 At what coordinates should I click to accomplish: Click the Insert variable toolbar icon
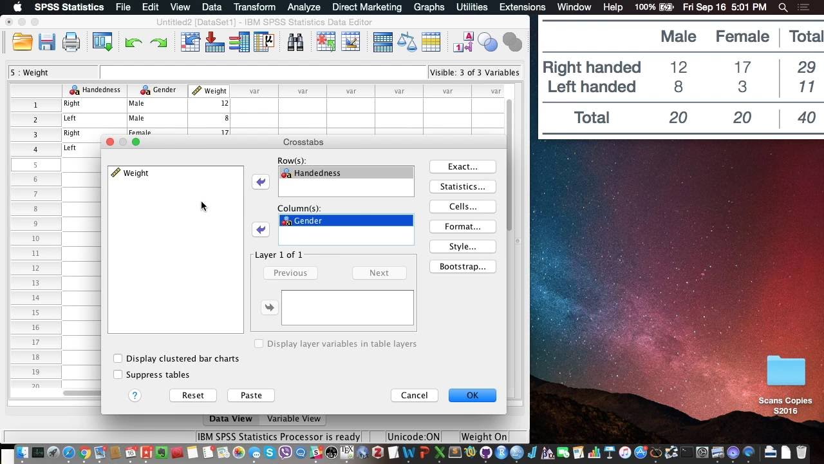351,43
